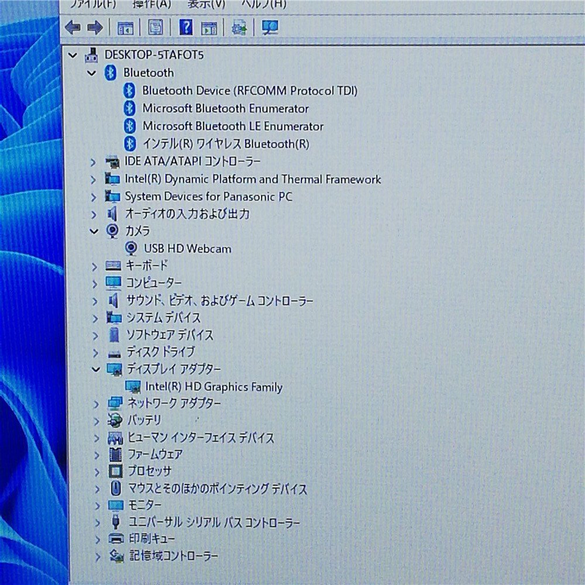Viewport: 585px width, 585px height.
Task: Click the コンピューター monitor category icon
Action: click(113, 284)
